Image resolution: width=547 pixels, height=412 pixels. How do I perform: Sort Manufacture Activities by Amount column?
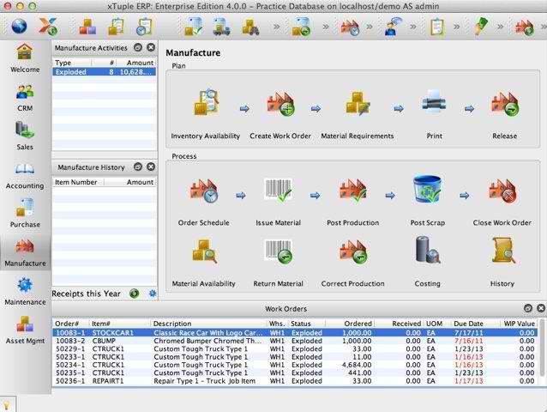136,63
